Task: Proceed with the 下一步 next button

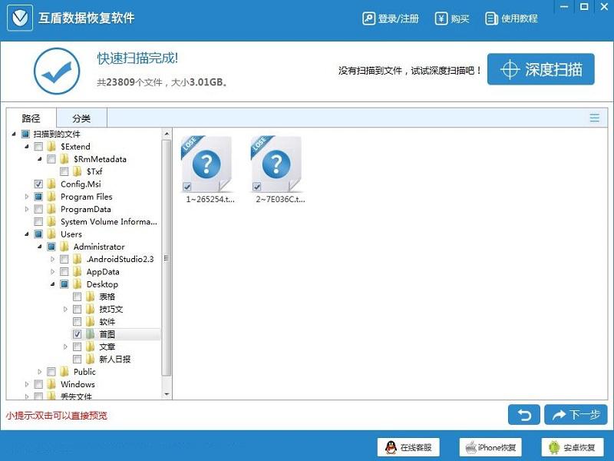Action: click(x=575, y=415)
